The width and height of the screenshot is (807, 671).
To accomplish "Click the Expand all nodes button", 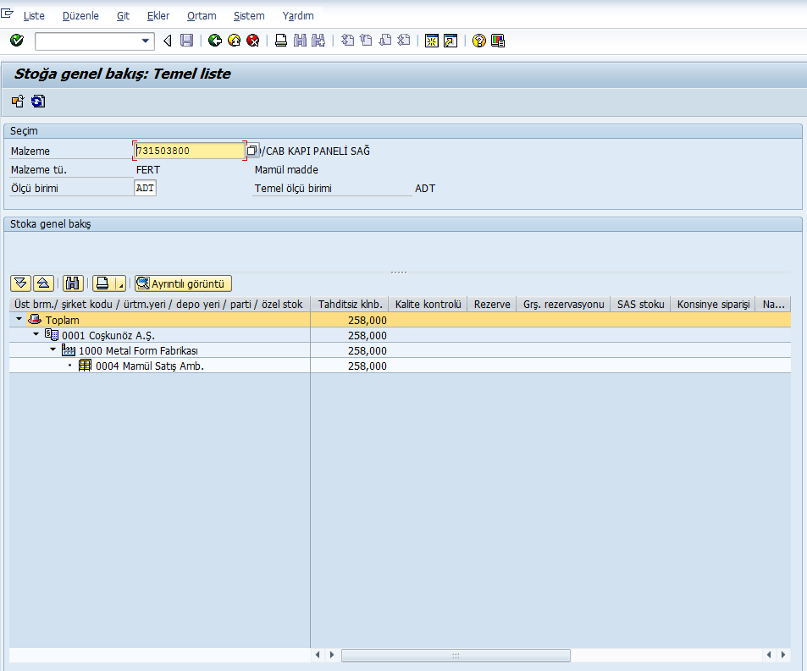I will point(20,283).
